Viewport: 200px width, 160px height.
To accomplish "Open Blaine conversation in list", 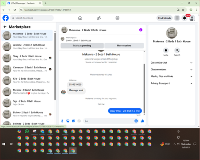I will pyautogui.click(x=27, y=114).
